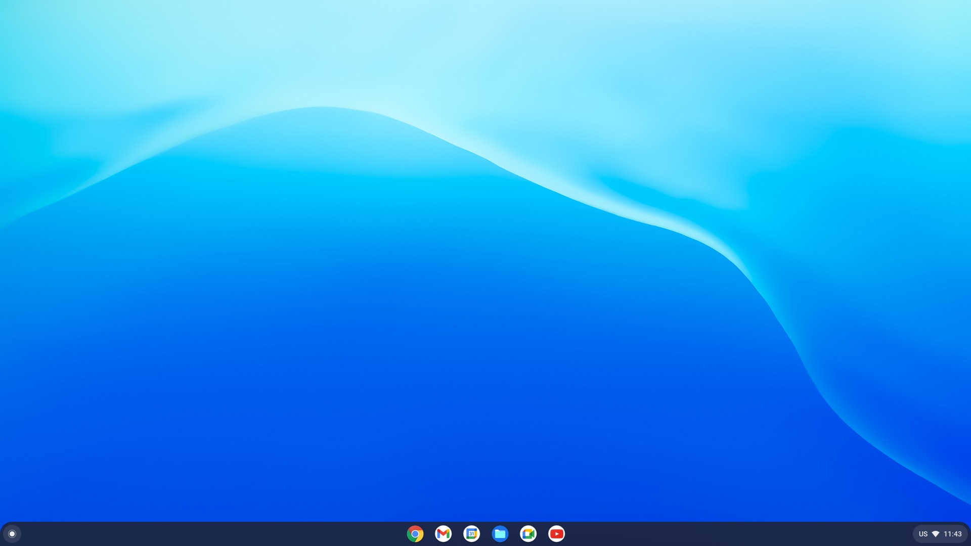Select the Gmail app in the shelf
This screenshot has height=546, width=971.
(x=444, y=533)
